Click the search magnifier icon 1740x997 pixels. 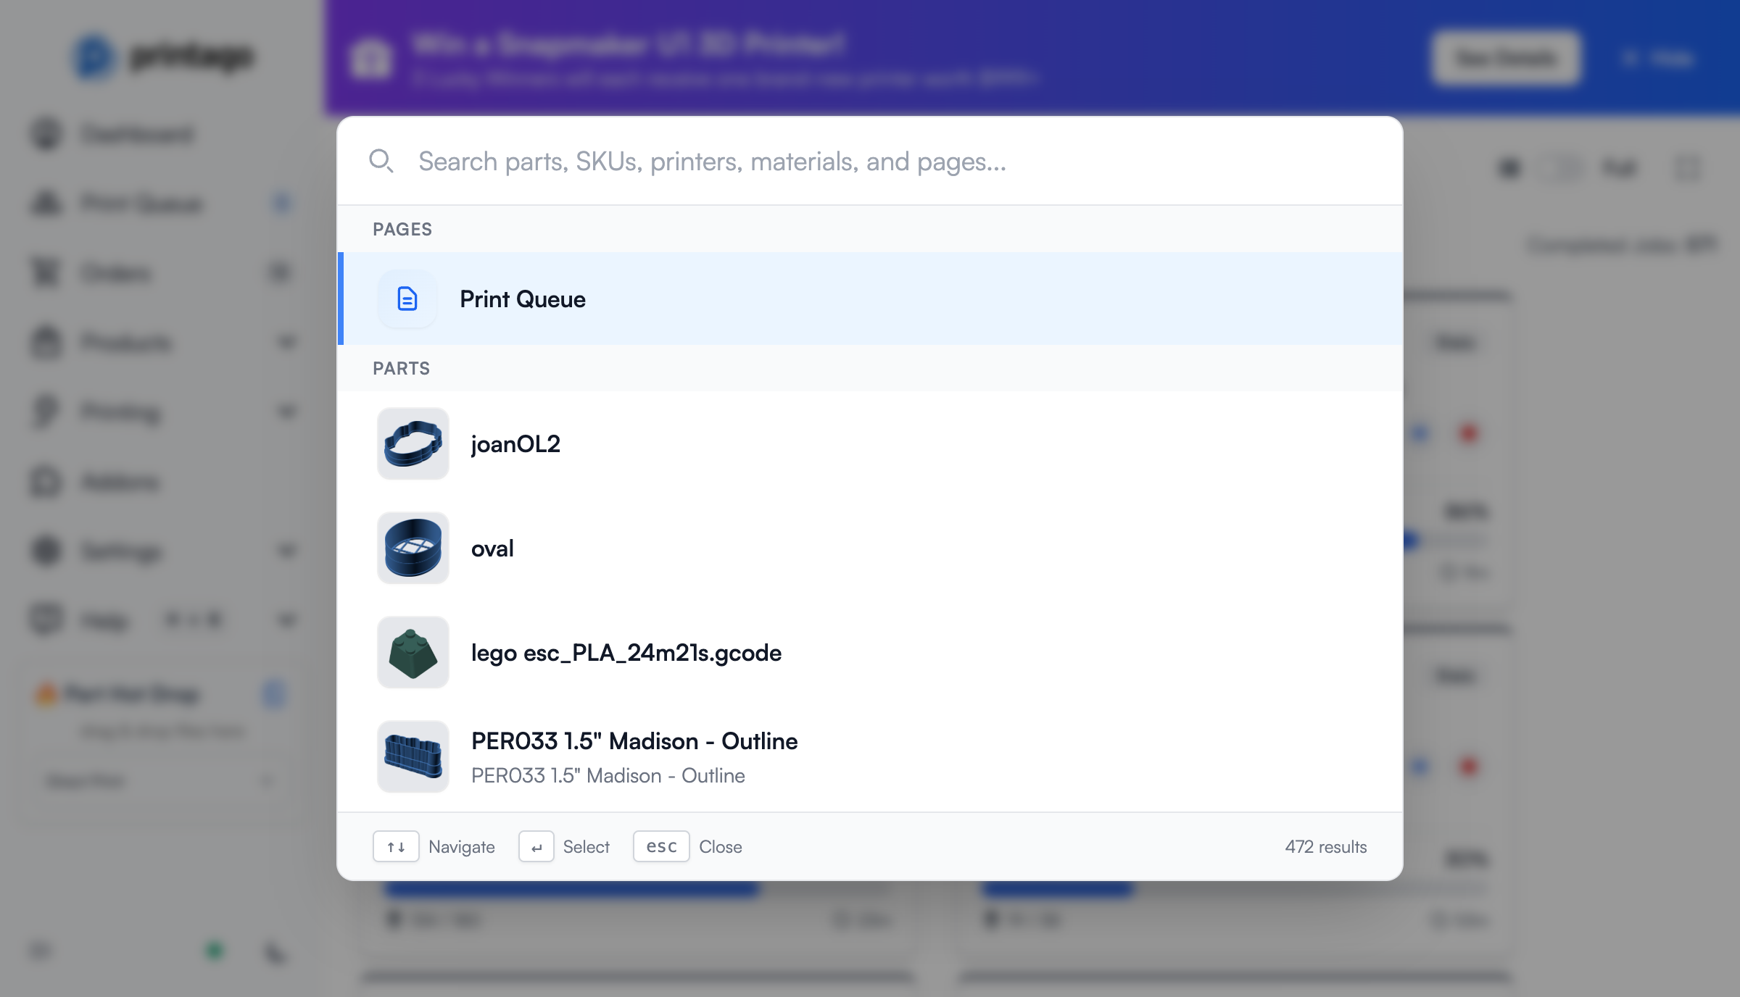382,161
